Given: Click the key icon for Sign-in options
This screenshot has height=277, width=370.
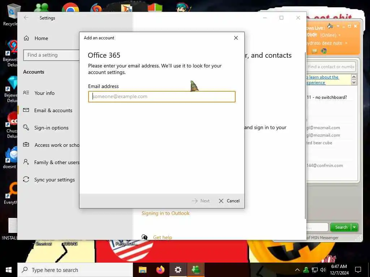Looking at the screenshot, I should [26, 127].
